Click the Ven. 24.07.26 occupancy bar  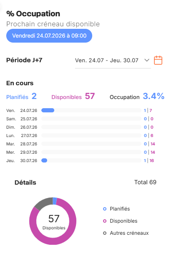click(x=91, y=110)
